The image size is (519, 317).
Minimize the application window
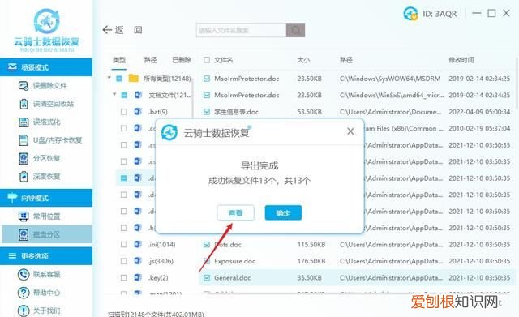(477, 13)
